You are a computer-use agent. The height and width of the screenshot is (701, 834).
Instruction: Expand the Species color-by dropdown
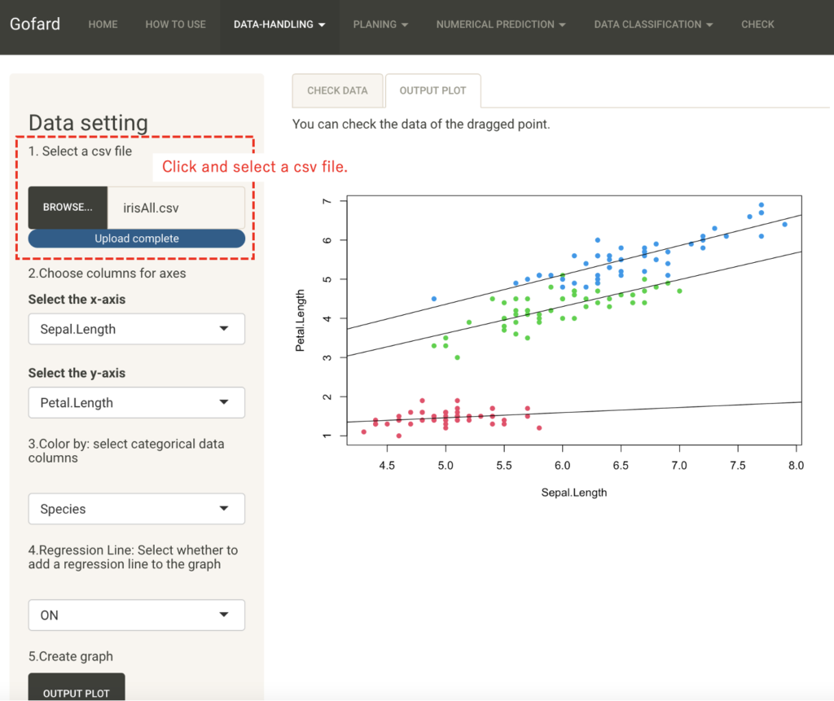pos(137,509)
